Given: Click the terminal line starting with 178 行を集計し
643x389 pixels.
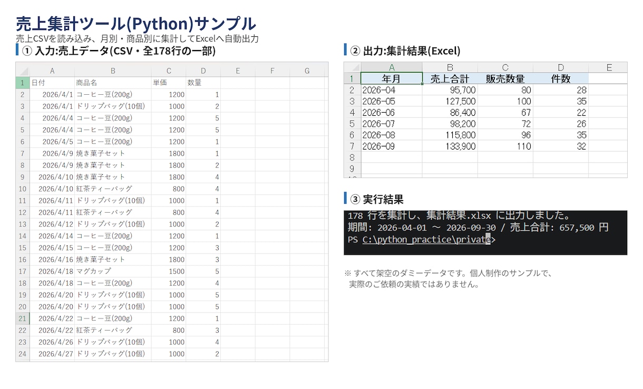Looking at the screenshot, I should [459, 215].
